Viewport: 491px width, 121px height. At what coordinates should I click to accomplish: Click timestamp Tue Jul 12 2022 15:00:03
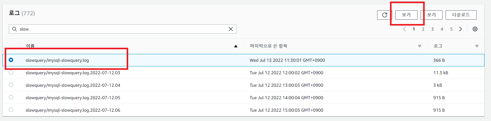pos(286,110)
